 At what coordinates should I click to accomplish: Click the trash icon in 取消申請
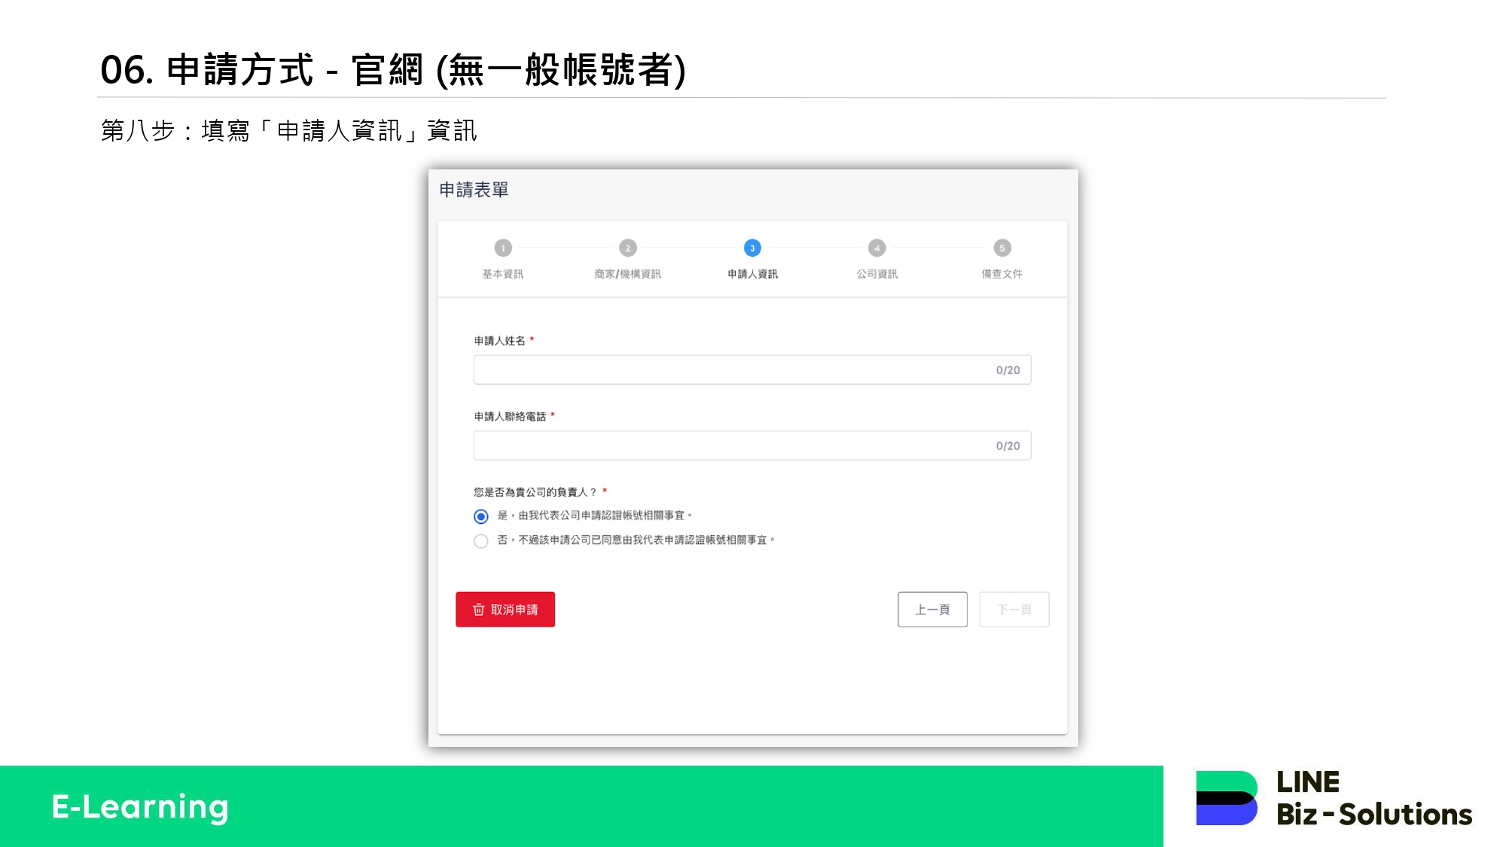point(478,609)
